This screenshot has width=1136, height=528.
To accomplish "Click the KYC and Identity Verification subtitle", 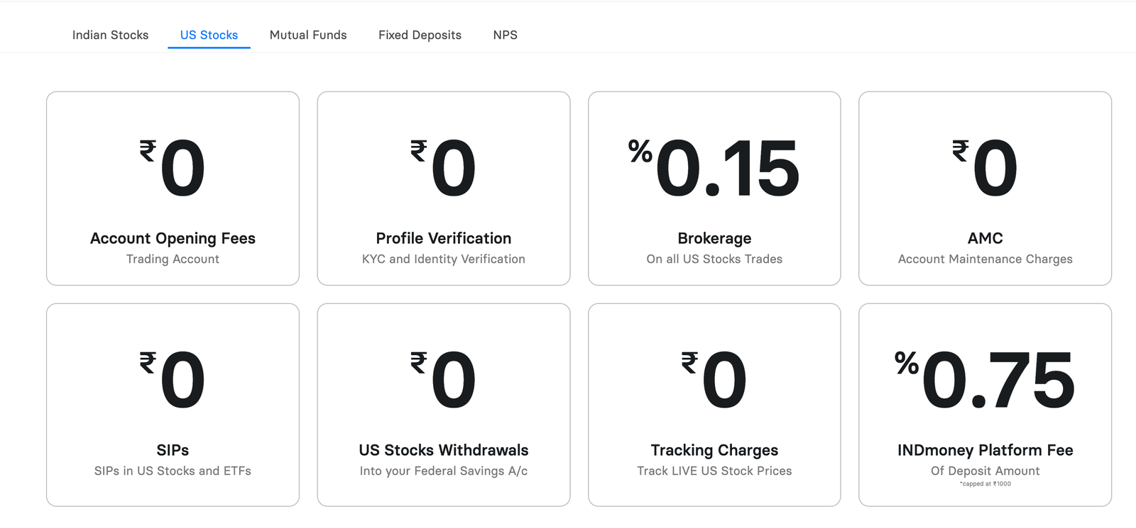I will pos(443,259).
